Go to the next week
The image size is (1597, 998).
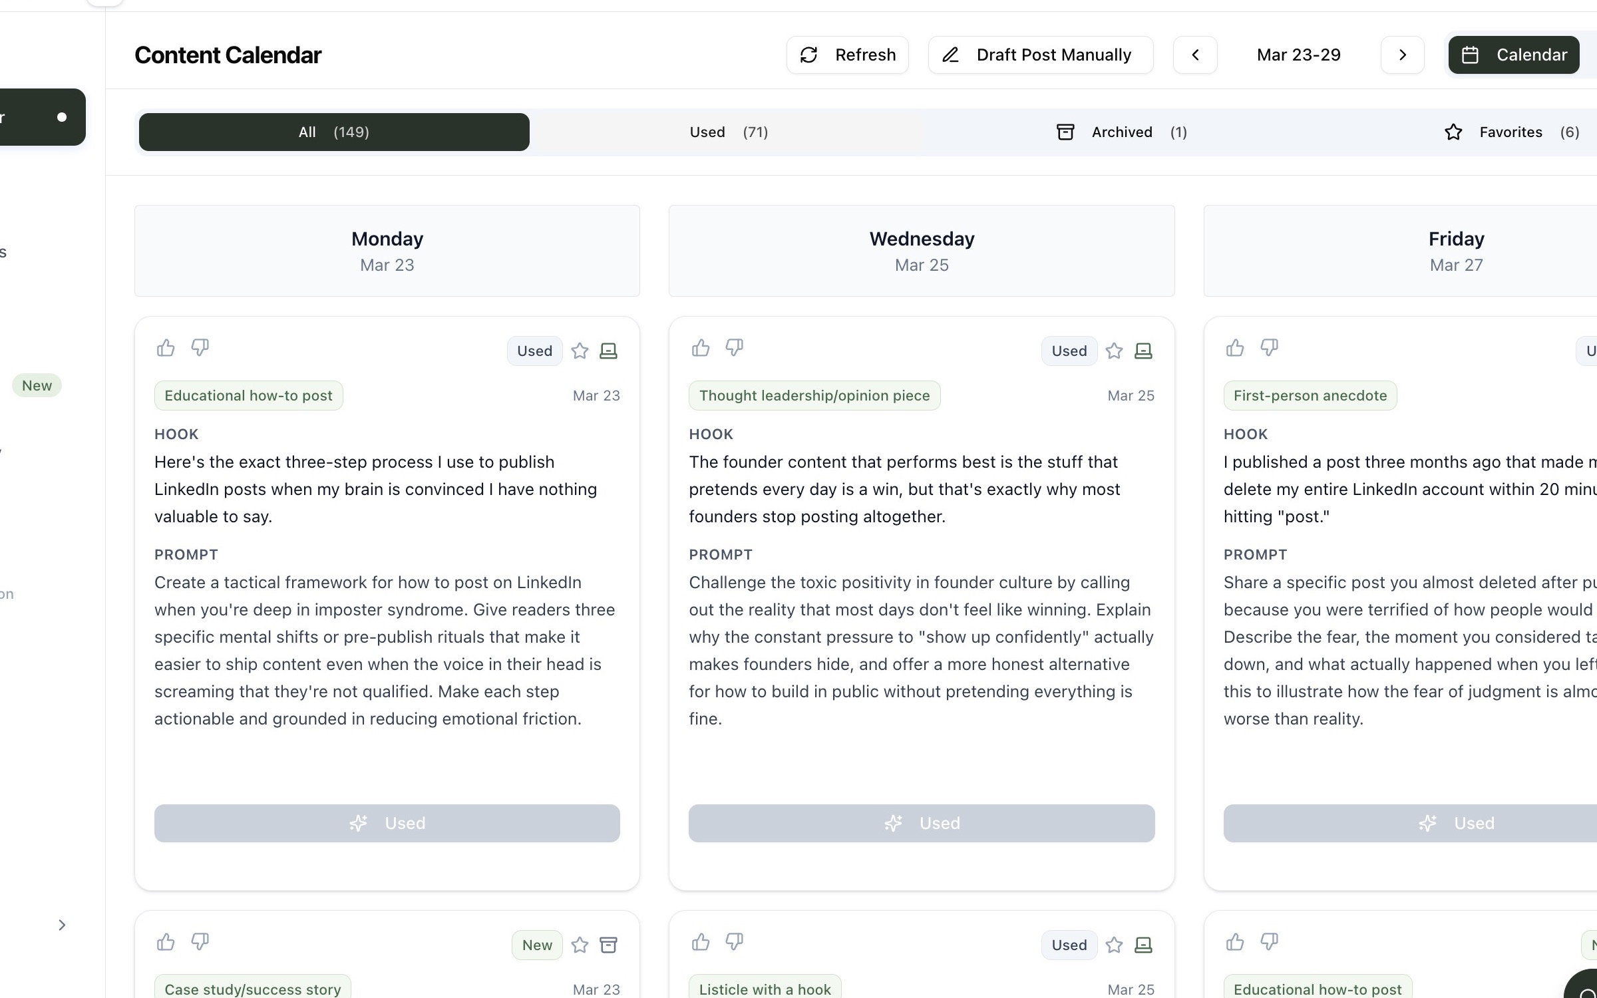point(1403,55)
